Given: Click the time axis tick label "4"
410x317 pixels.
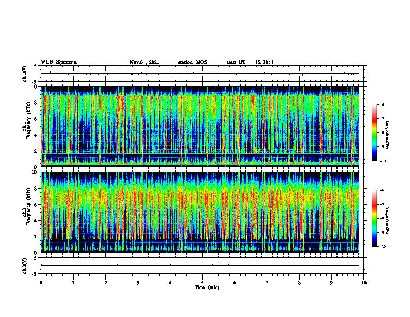Looking at the screenshot, I should point(170,283).
